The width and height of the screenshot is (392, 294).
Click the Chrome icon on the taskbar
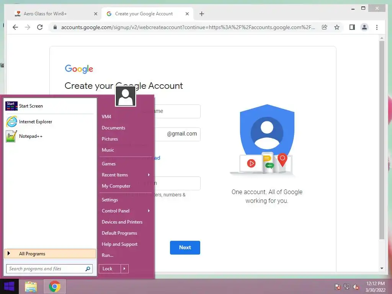pyautogui.click(x=55, y=286)
